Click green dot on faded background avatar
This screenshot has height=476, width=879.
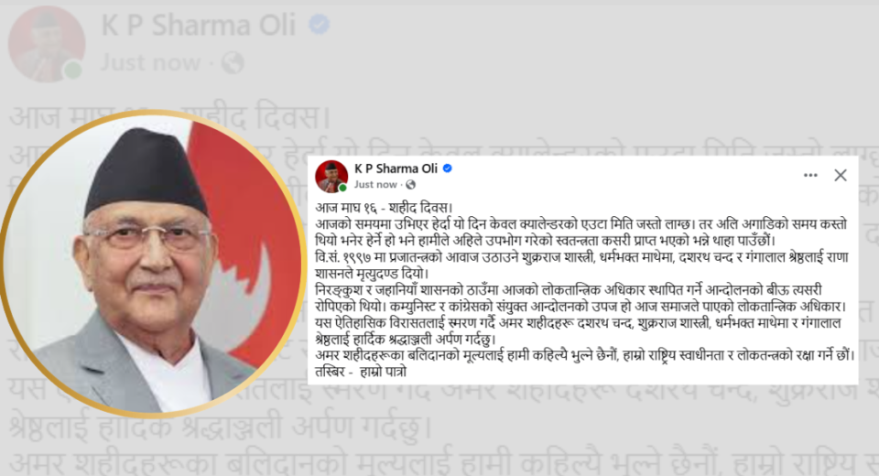pos(73,70)
